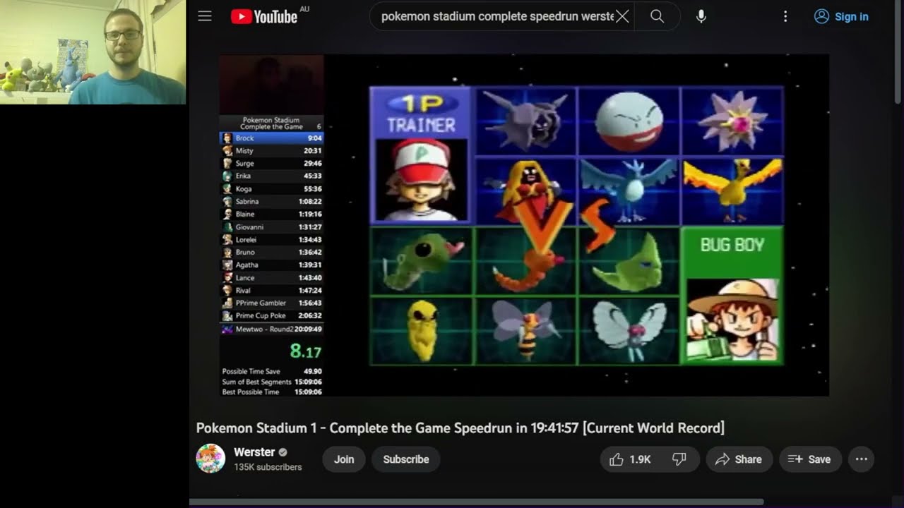This screenshot has width=904, height=508.
Task: Click the Beedrill tile in the video
Action: pos(526,330)
